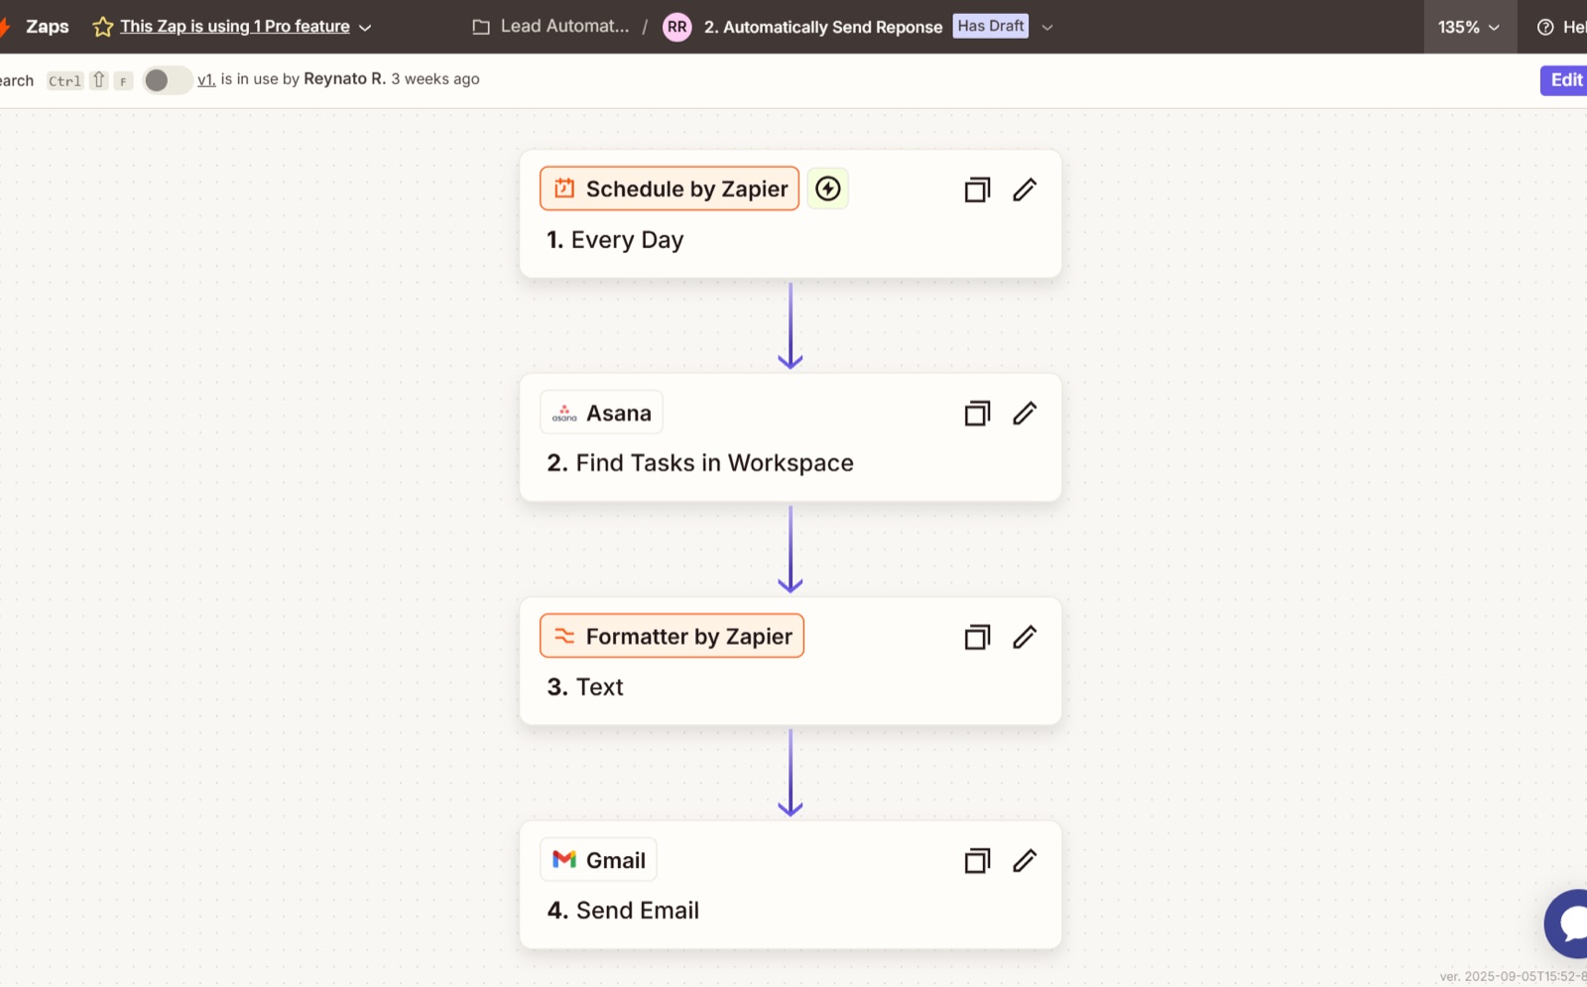Duplicate the Schedule by Zapier step
The width and height of the screenshot is (1587, 987).
click(x=977, y=189)
